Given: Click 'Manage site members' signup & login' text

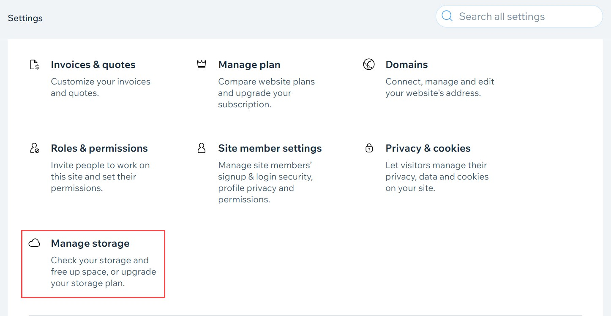Looking at the screenshot, I should [x=265, y=182].
